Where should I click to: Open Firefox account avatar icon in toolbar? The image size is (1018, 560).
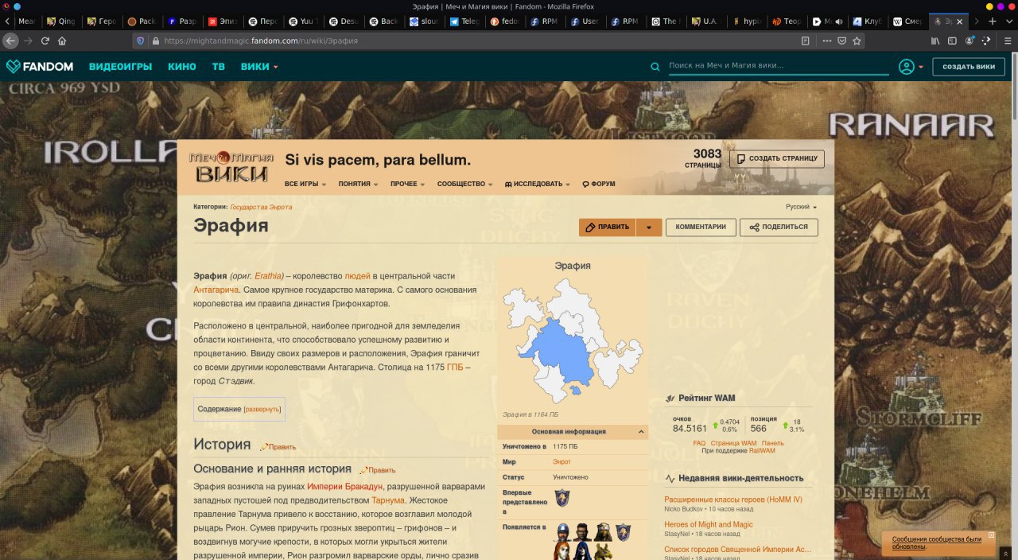[969, 40]
